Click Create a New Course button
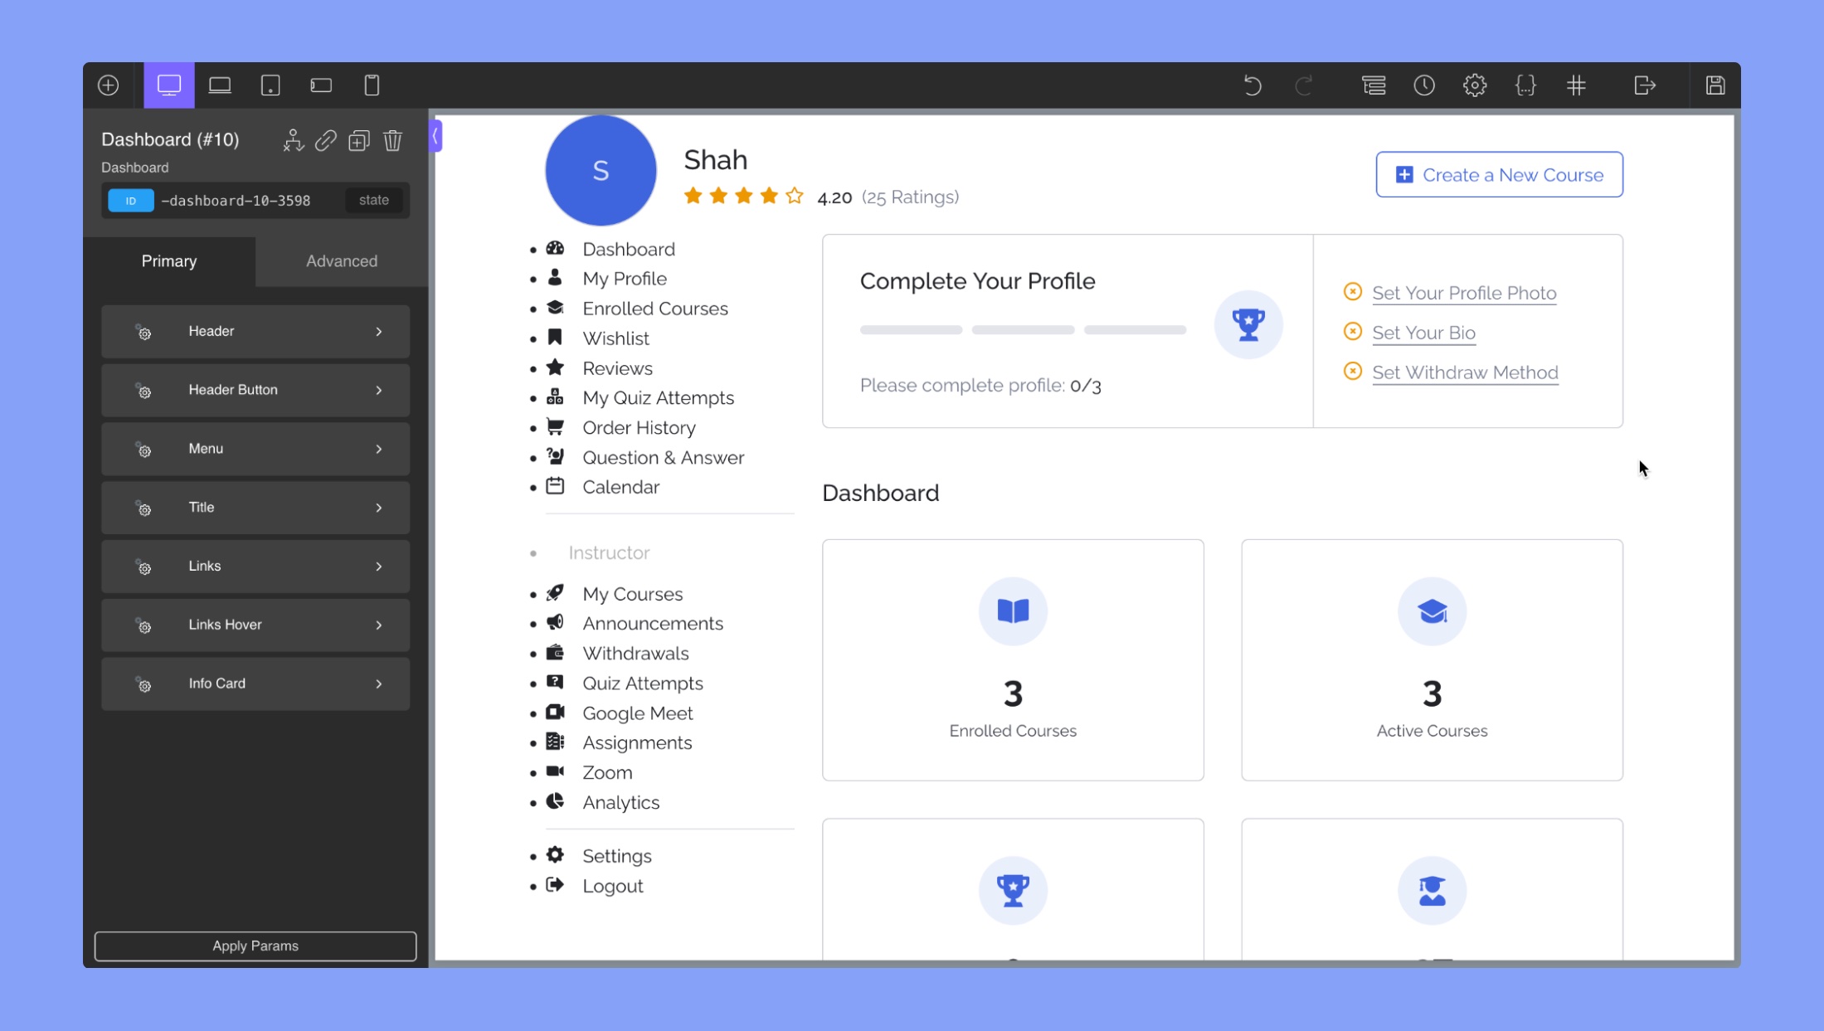This screenshot has width=1824, height=1031. click(x=1500, y=174)
